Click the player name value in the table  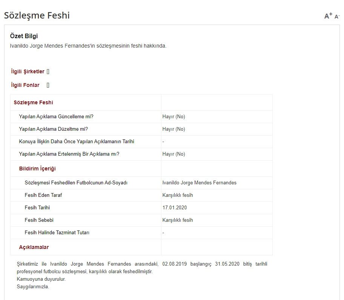199,182
